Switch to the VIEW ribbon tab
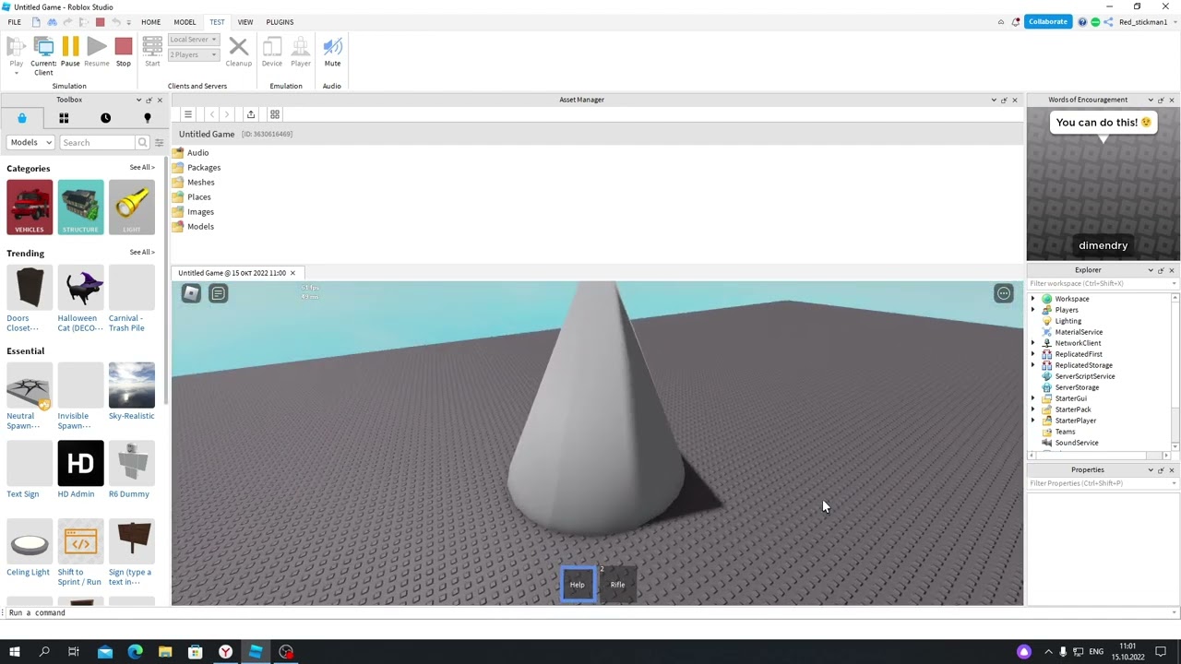The height and width of the screenshot is (664, 1181). pos(245,22)
